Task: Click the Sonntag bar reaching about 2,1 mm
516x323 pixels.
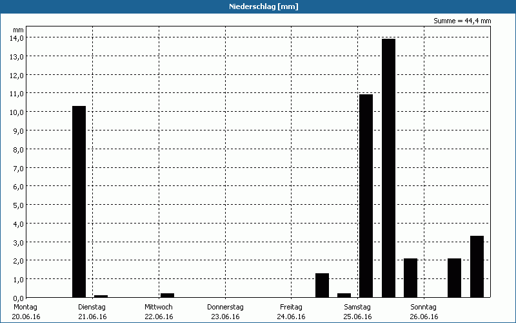Action: [455, 278]
